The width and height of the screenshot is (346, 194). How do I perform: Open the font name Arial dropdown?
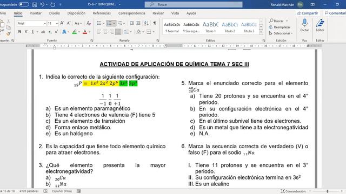tap(45, 23)
